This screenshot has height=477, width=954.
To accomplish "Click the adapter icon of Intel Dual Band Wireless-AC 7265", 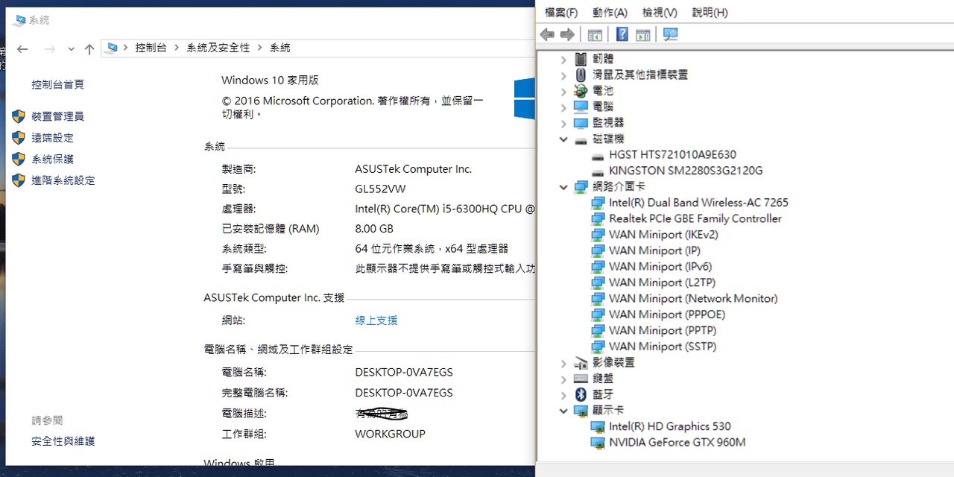I will [x=598, y=203].
